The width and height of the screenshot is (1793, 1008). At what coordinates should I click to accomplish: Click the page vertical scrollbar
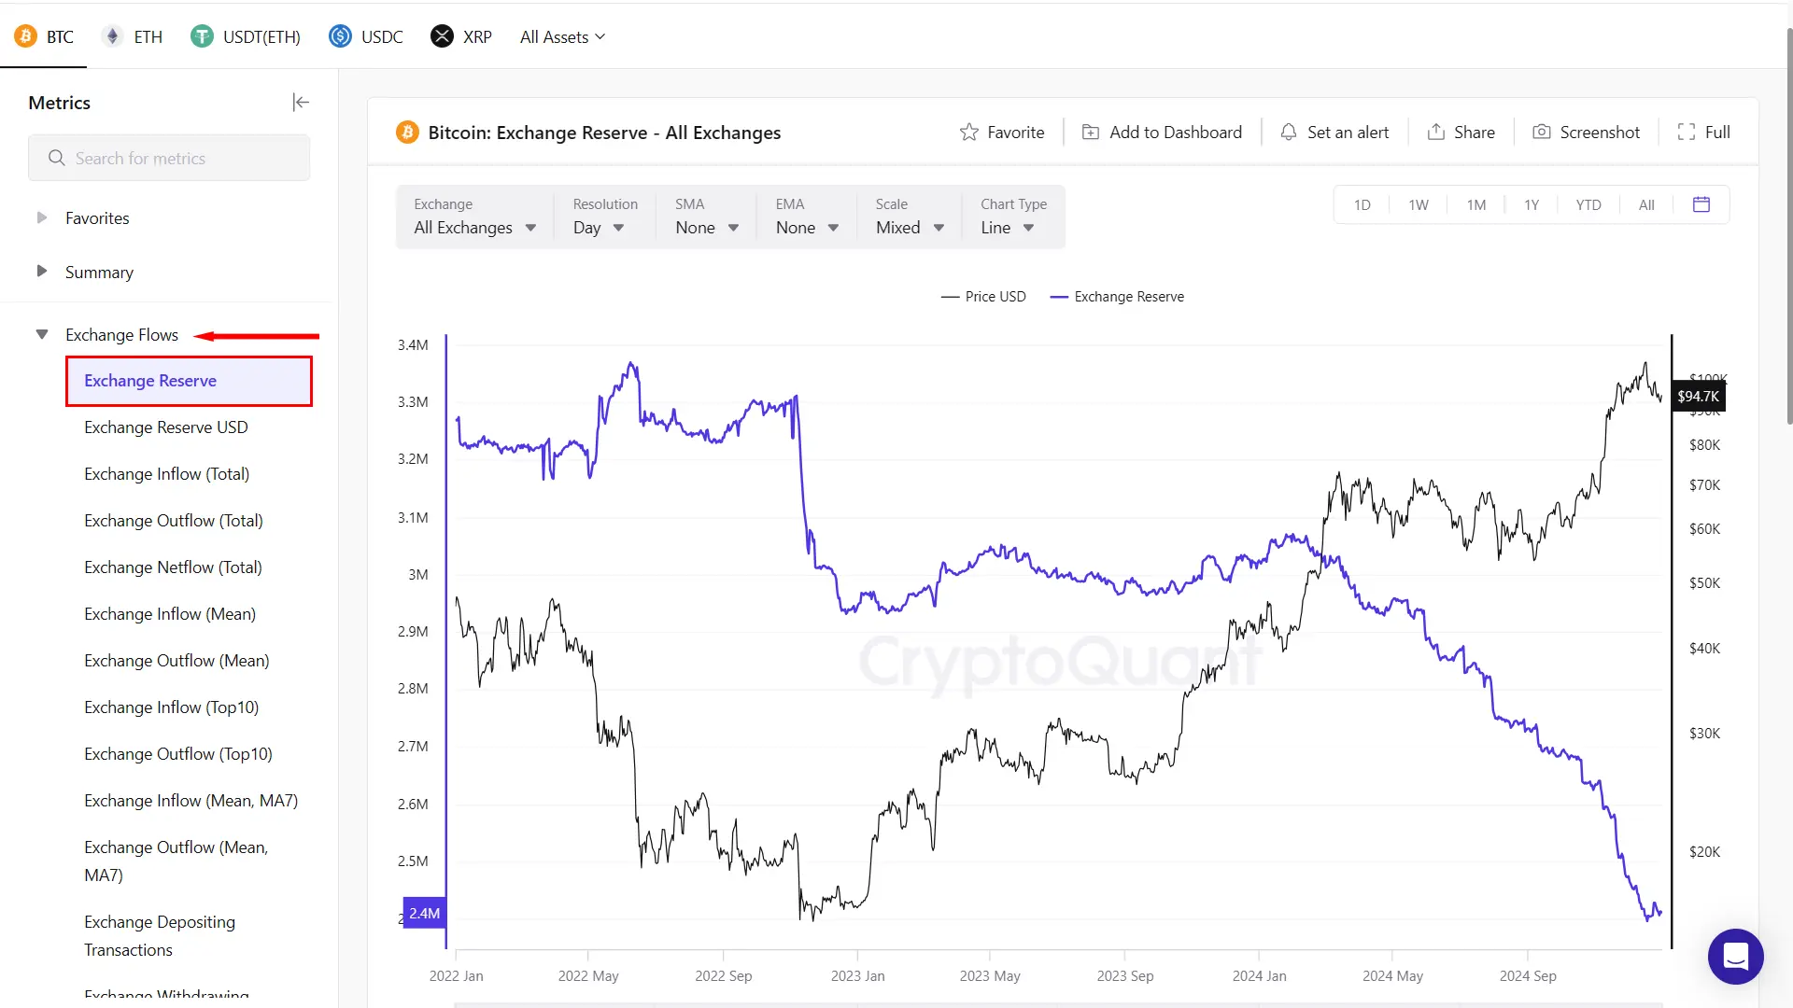pos(1787,224)
